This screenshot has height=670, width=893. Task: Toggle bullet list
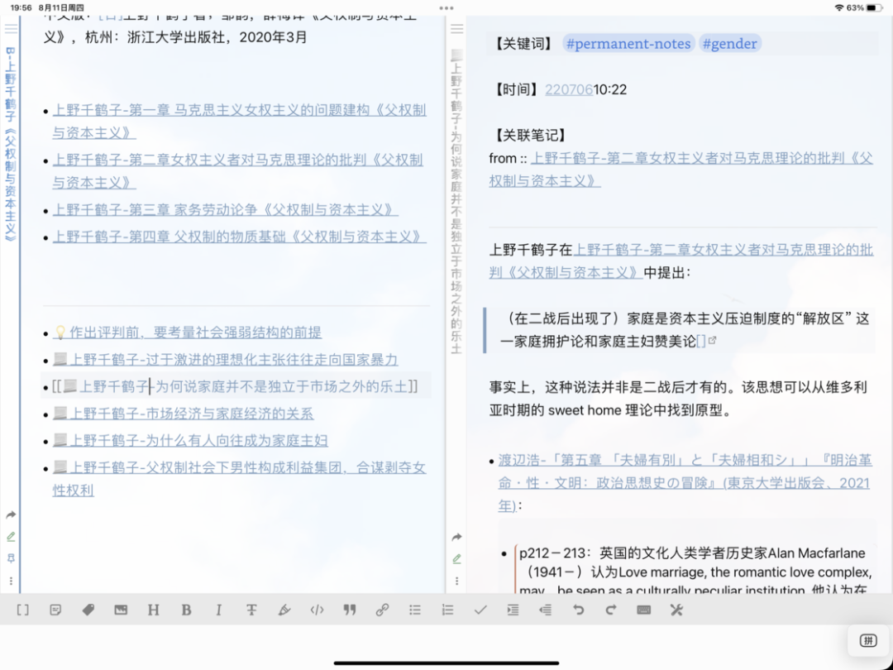coord(414,610)
